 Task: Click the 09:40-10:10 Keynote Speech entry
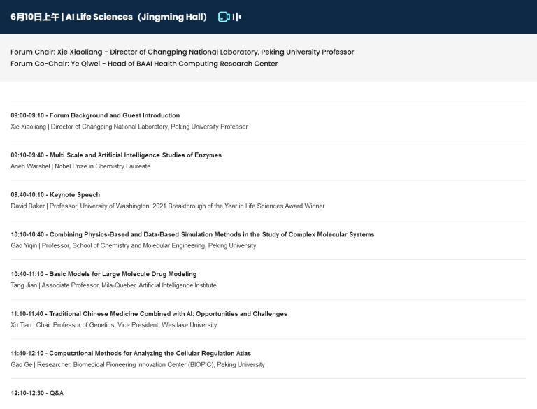click(x=55, y=195)
